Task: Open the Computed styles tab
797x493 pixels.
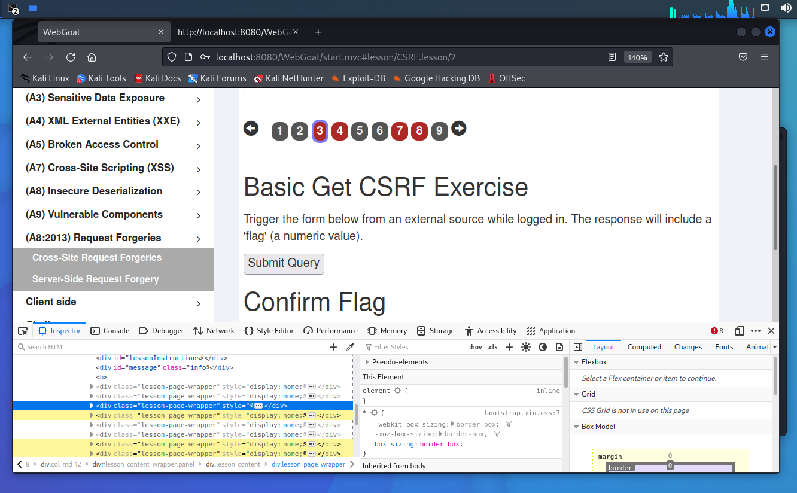Action: [x=644, y=347]
